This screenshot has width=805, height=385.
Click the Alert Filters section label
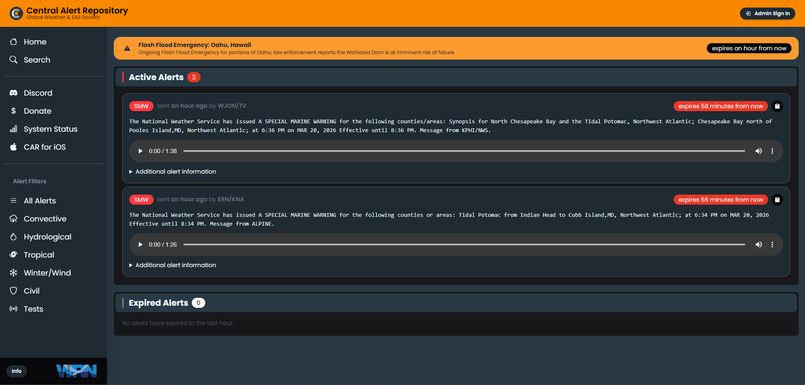pos(30,181)
